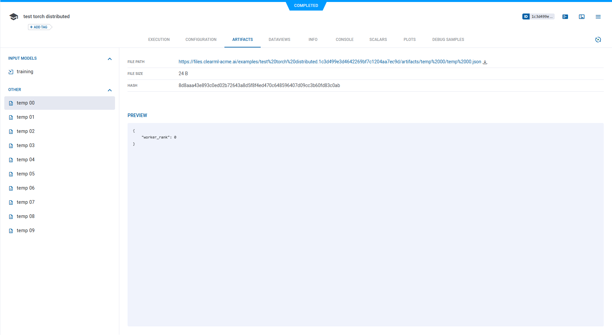Click the training model icon under INPUT MODELS

coord(11,72)
